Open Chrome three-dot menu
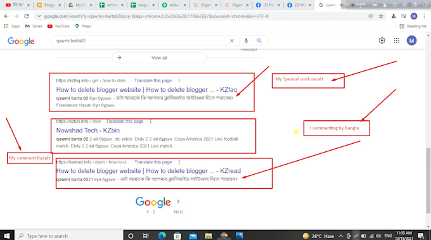Image resolution: width=431 pixels, height=240 pixels. click(425, 16)
